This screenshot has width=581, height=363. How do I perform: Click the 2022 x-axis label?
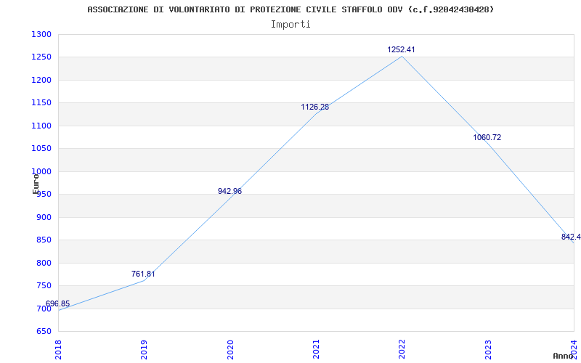(402, 350)
